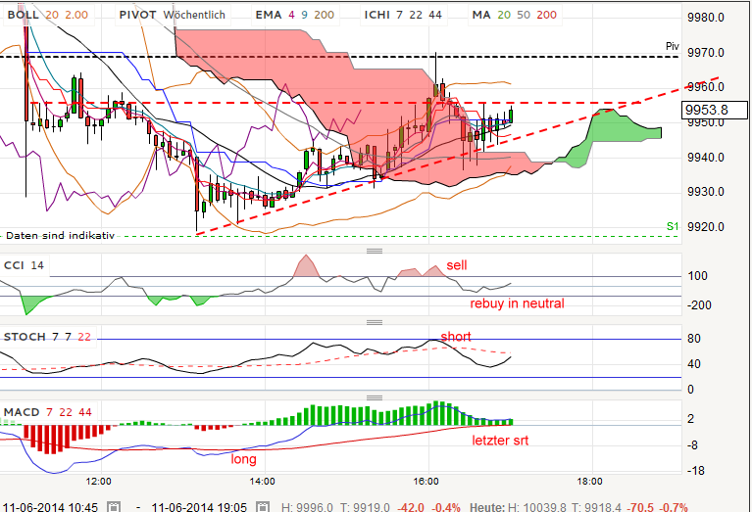The height and width of the screenshot is (512, 752).
Task: Click the 9940.0 price axis label
Action: 706,157
